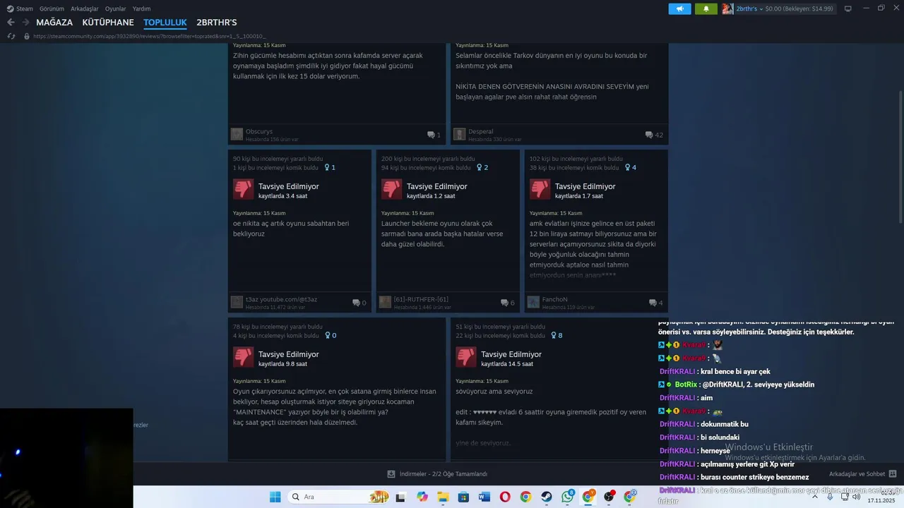Open Big Picture mode monitor icon
Viewport: 904px width, 508px height.
coord(848,8)
